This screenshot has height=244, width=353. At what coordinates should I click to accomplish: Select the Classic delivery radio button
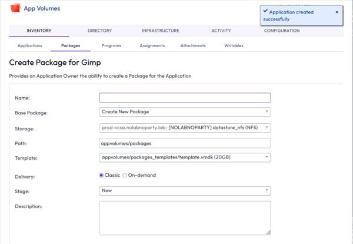click(x=101, y=175)
